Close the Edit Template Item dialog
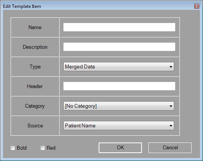203x161 pixels. click(x=197, y=6)
